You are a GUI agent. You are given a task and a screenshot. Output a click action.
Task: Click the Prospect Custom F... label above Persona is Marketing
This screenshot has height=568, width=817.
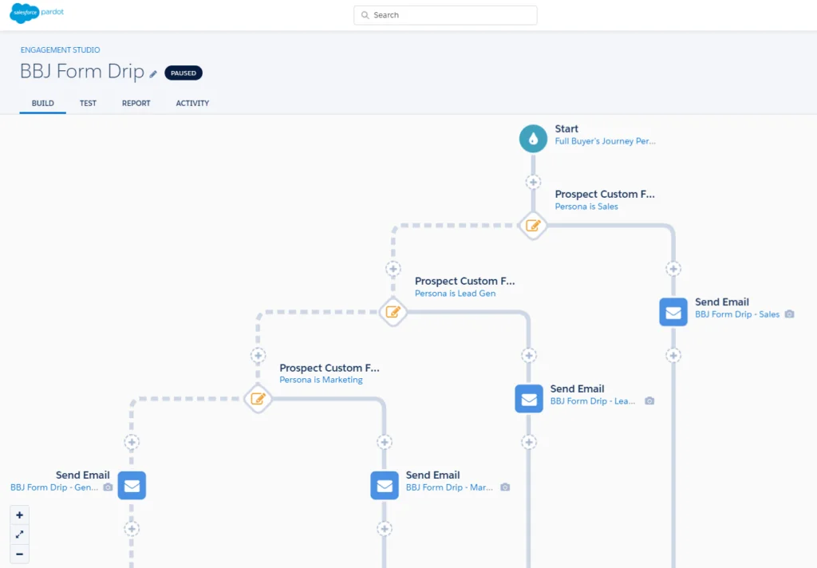330,368
